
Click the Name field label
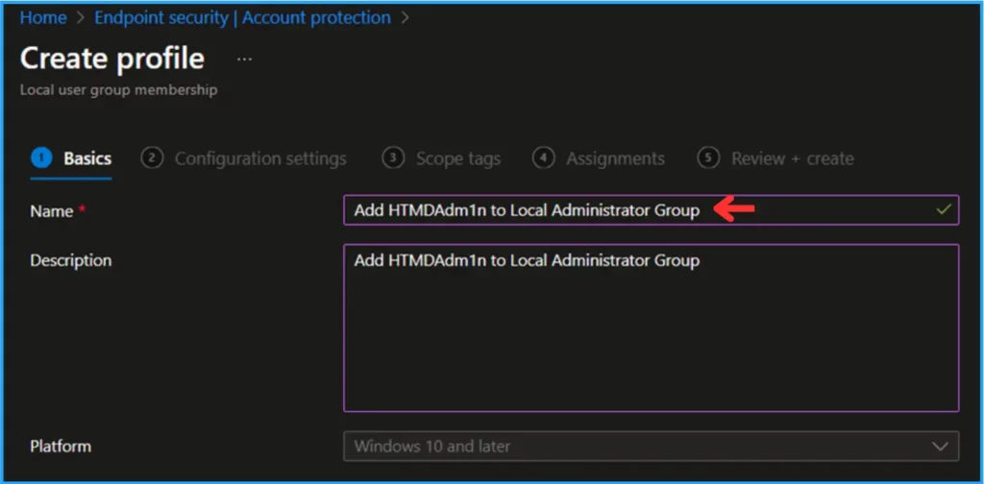52,211
